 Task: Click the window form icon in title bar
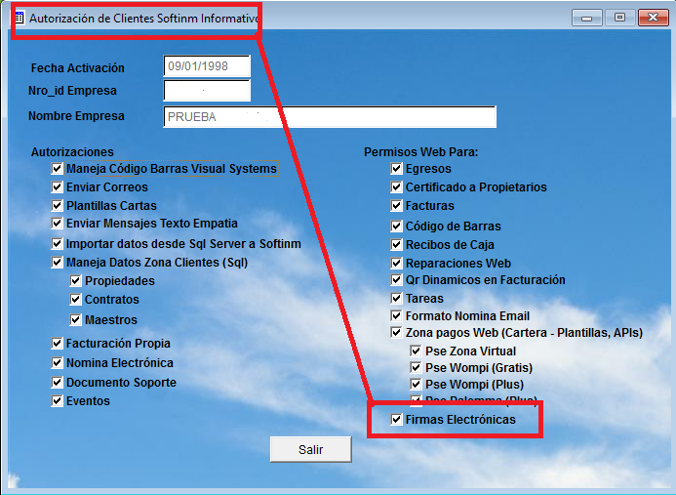click(19, 19)
